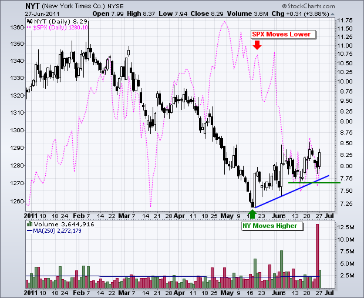The height and width of the screenshot is (298, 364).
Task: Click the date 27-Jun-2011 in header
Action: 42,14
